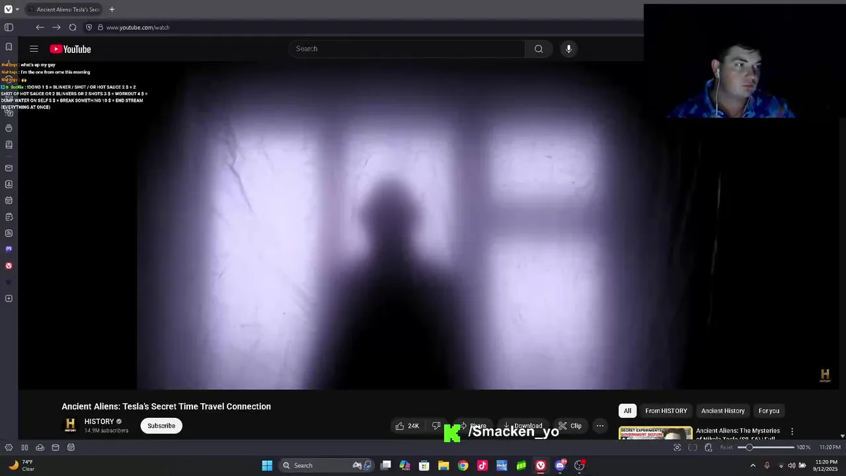
Task: Toggle page tiling in the status bar
Action: click(693, 448)
